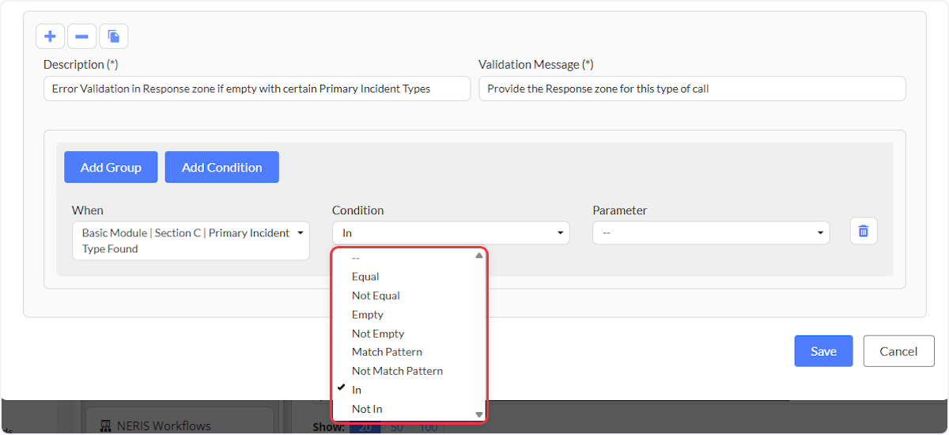Click the dropdown list scroll up arrow
This screenshot has width=949, height=435.
coord(478,255)
